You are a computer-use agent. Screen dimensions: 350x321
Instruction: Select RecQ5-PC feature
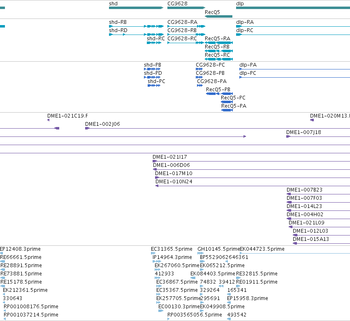click(227, 102)
